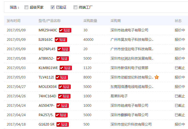Enable the 超级买家 filter checkbox
The height and width of the screenshot is (129, 188).
(x=26, y=7)
